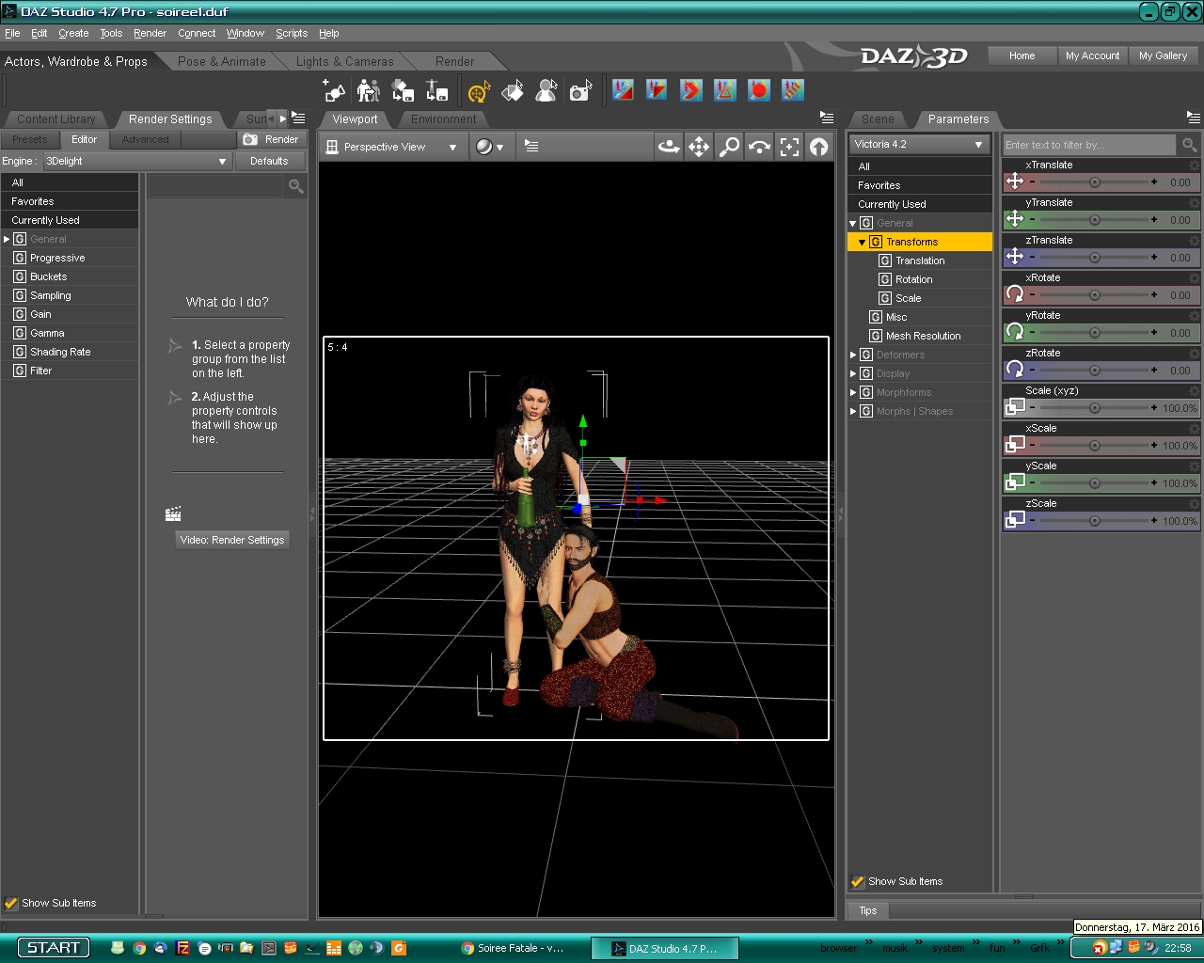Click the xTranslate slider track

(1093, 182)
